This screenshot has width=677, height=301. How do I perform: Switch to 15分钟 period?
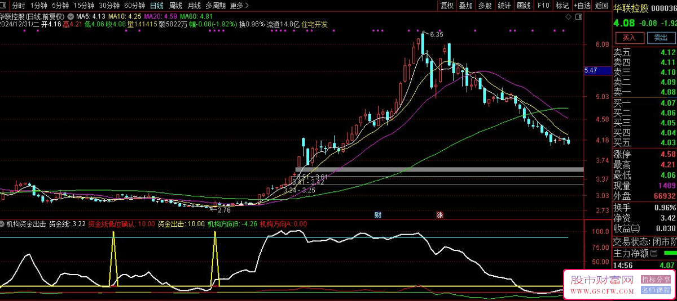[x=83, y=6]
